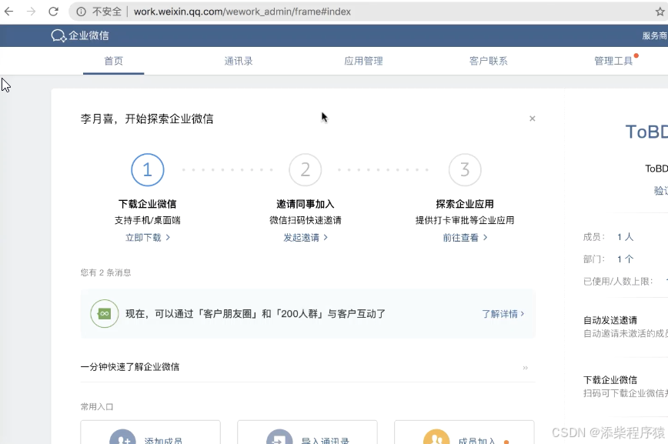Image resolution: width=668 pixels, height=444 pixels.
Task: Click the 一分钟快速了解企业微信 heading
Action: 130,367
